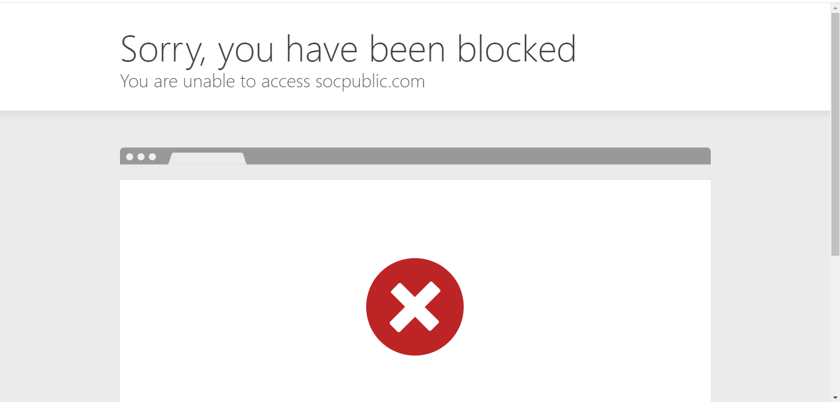Click the vertical scrollbar thumb
The height and width of the screenshot is (402, 840).
tap(835, 134)
